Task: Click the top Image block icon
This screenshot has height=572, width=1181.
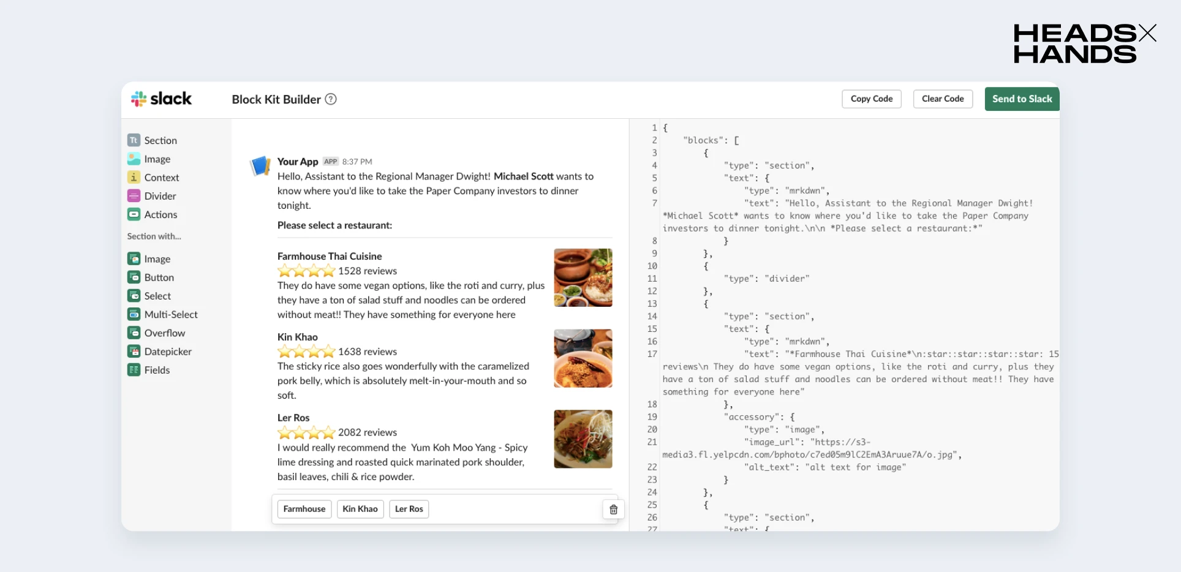Action: (x=134, y=159)
